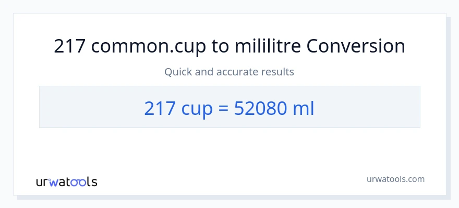This screenshot has height=208, width=459.
Task: Click the word "Conversion" in the title
Action: point(356,46)
